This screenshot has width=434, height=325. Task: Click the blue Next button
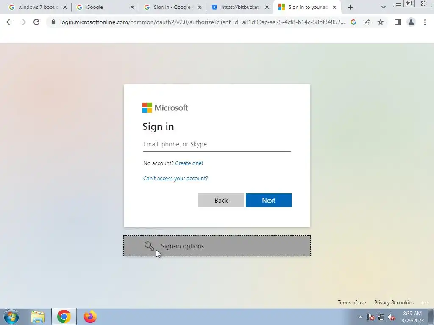[x=268, y=200]
